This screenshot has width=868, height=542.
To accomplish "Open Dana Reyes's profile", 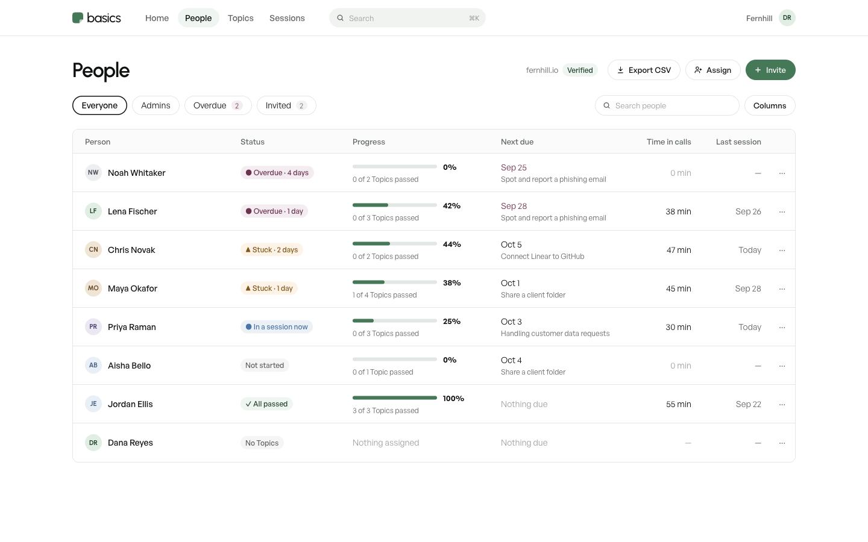I will [130, 443].
